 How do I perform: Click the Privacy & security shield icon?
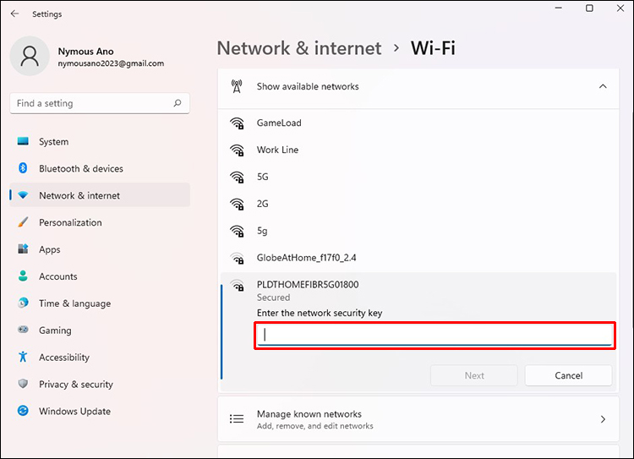click(23, 384)
